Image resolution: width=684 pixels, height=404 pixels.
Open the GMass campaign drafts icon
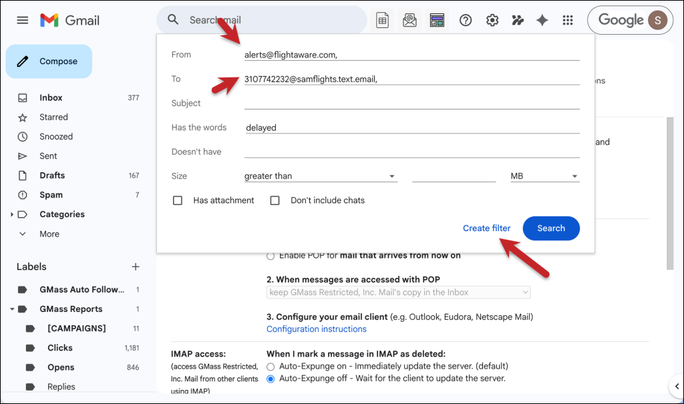pyautogui.click(x=409, y=20)
